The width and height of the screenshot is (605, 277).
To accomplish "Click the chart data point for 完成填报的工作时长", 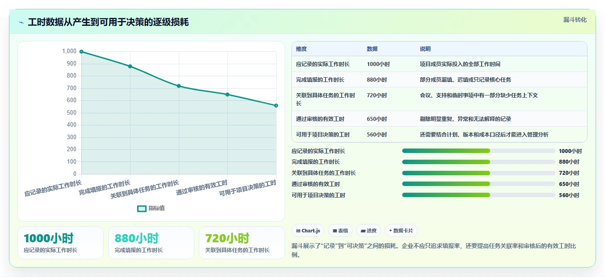I will (x=130, y=66).
